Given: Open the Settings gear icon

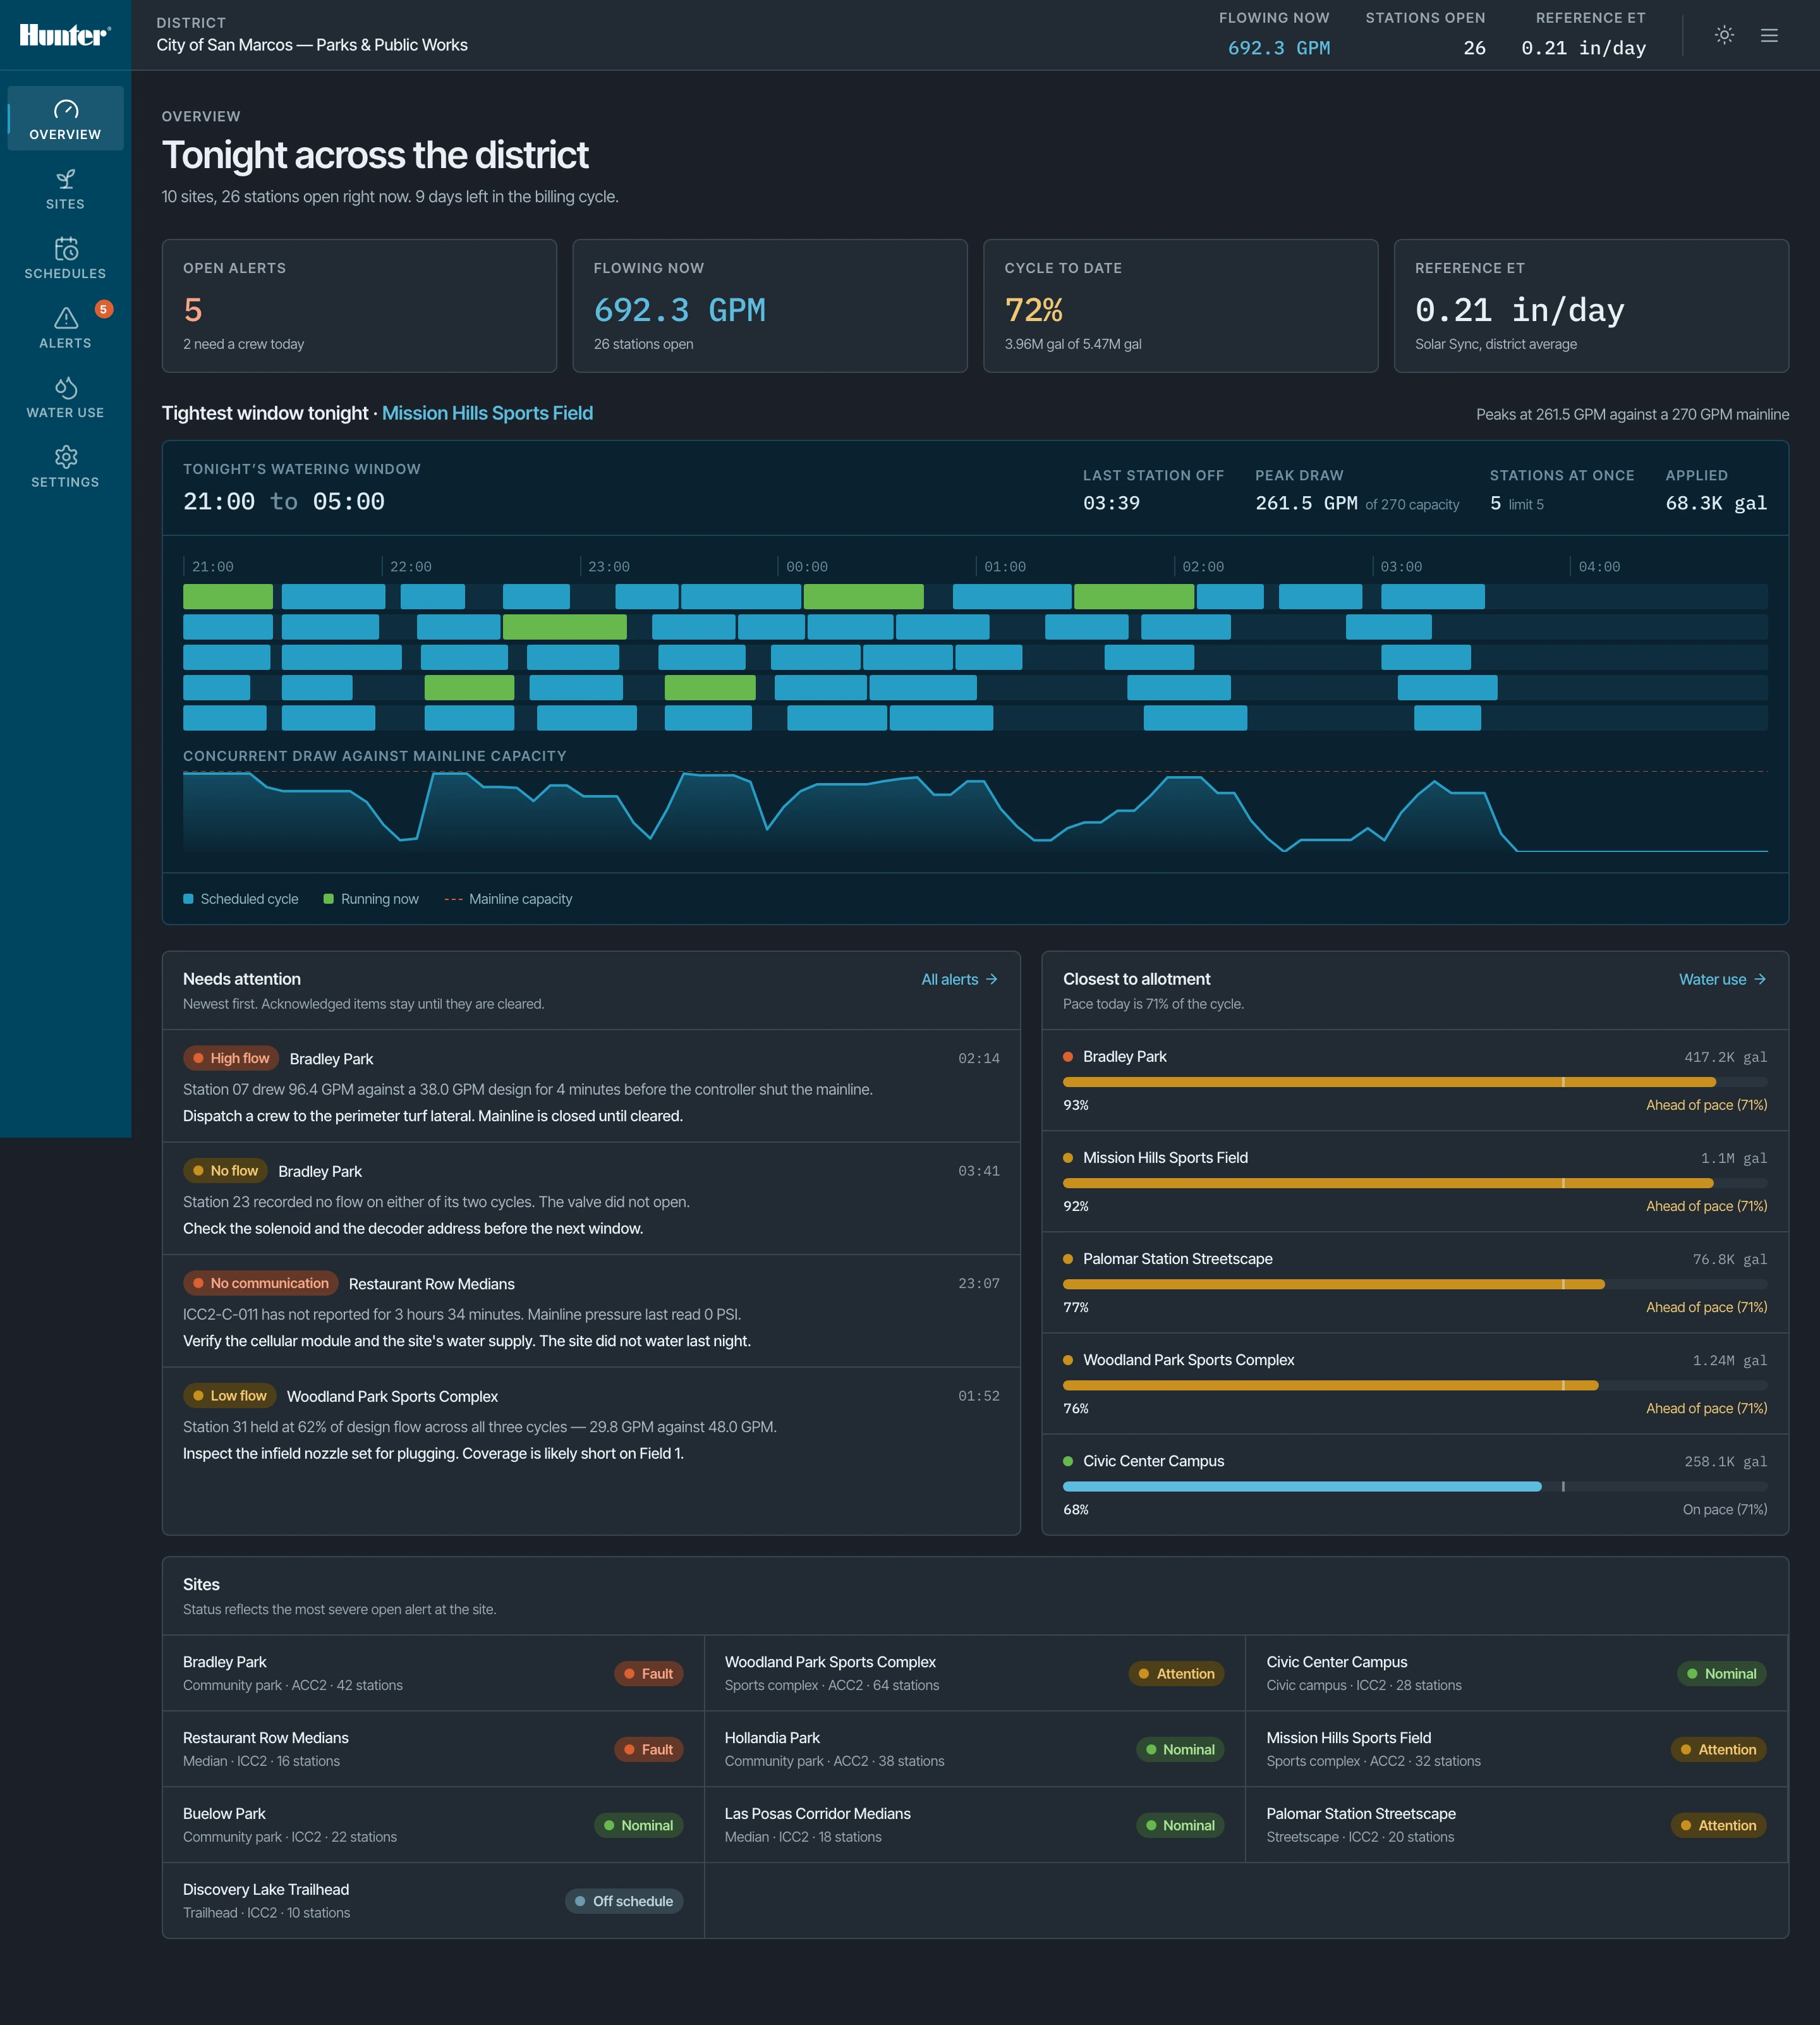Looking at the screenshot, I should [66, 457].
